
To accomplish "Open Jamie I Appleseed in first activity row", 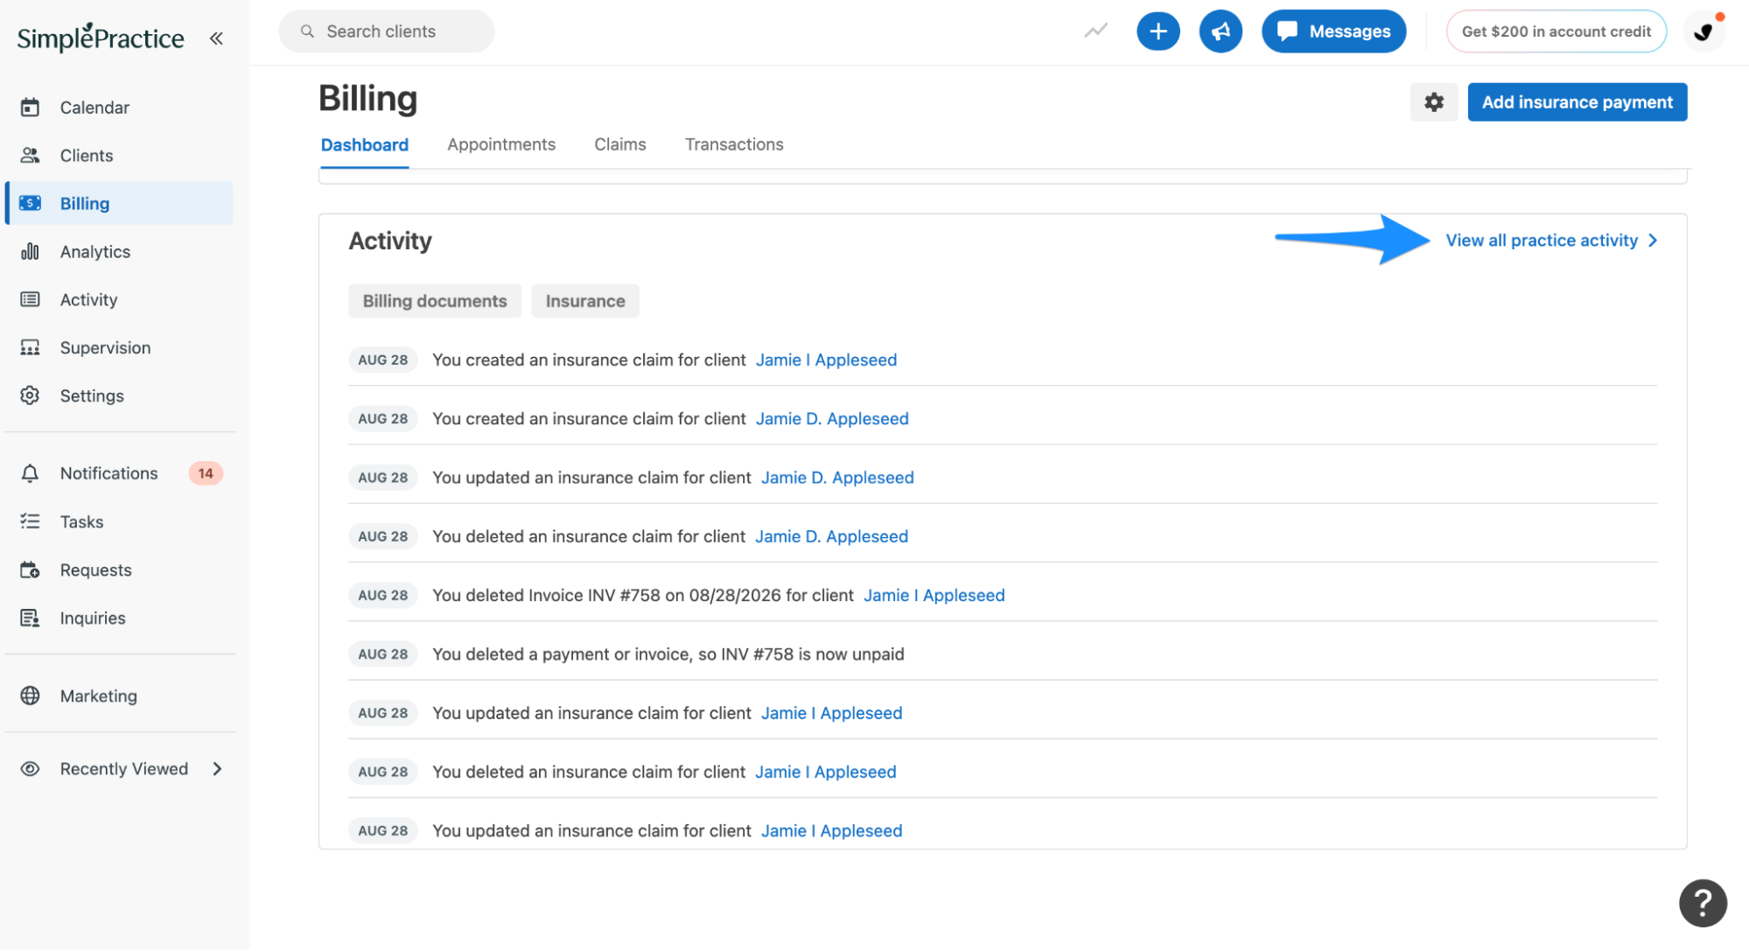I will pyautogui.click(x=826, y=360).
